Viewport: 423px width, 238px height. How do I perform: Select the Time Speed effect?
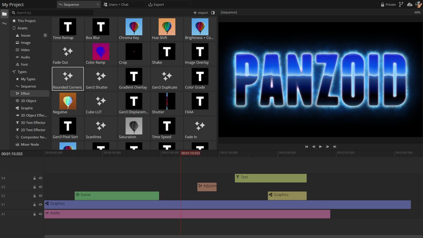click(x=167, y=128)
